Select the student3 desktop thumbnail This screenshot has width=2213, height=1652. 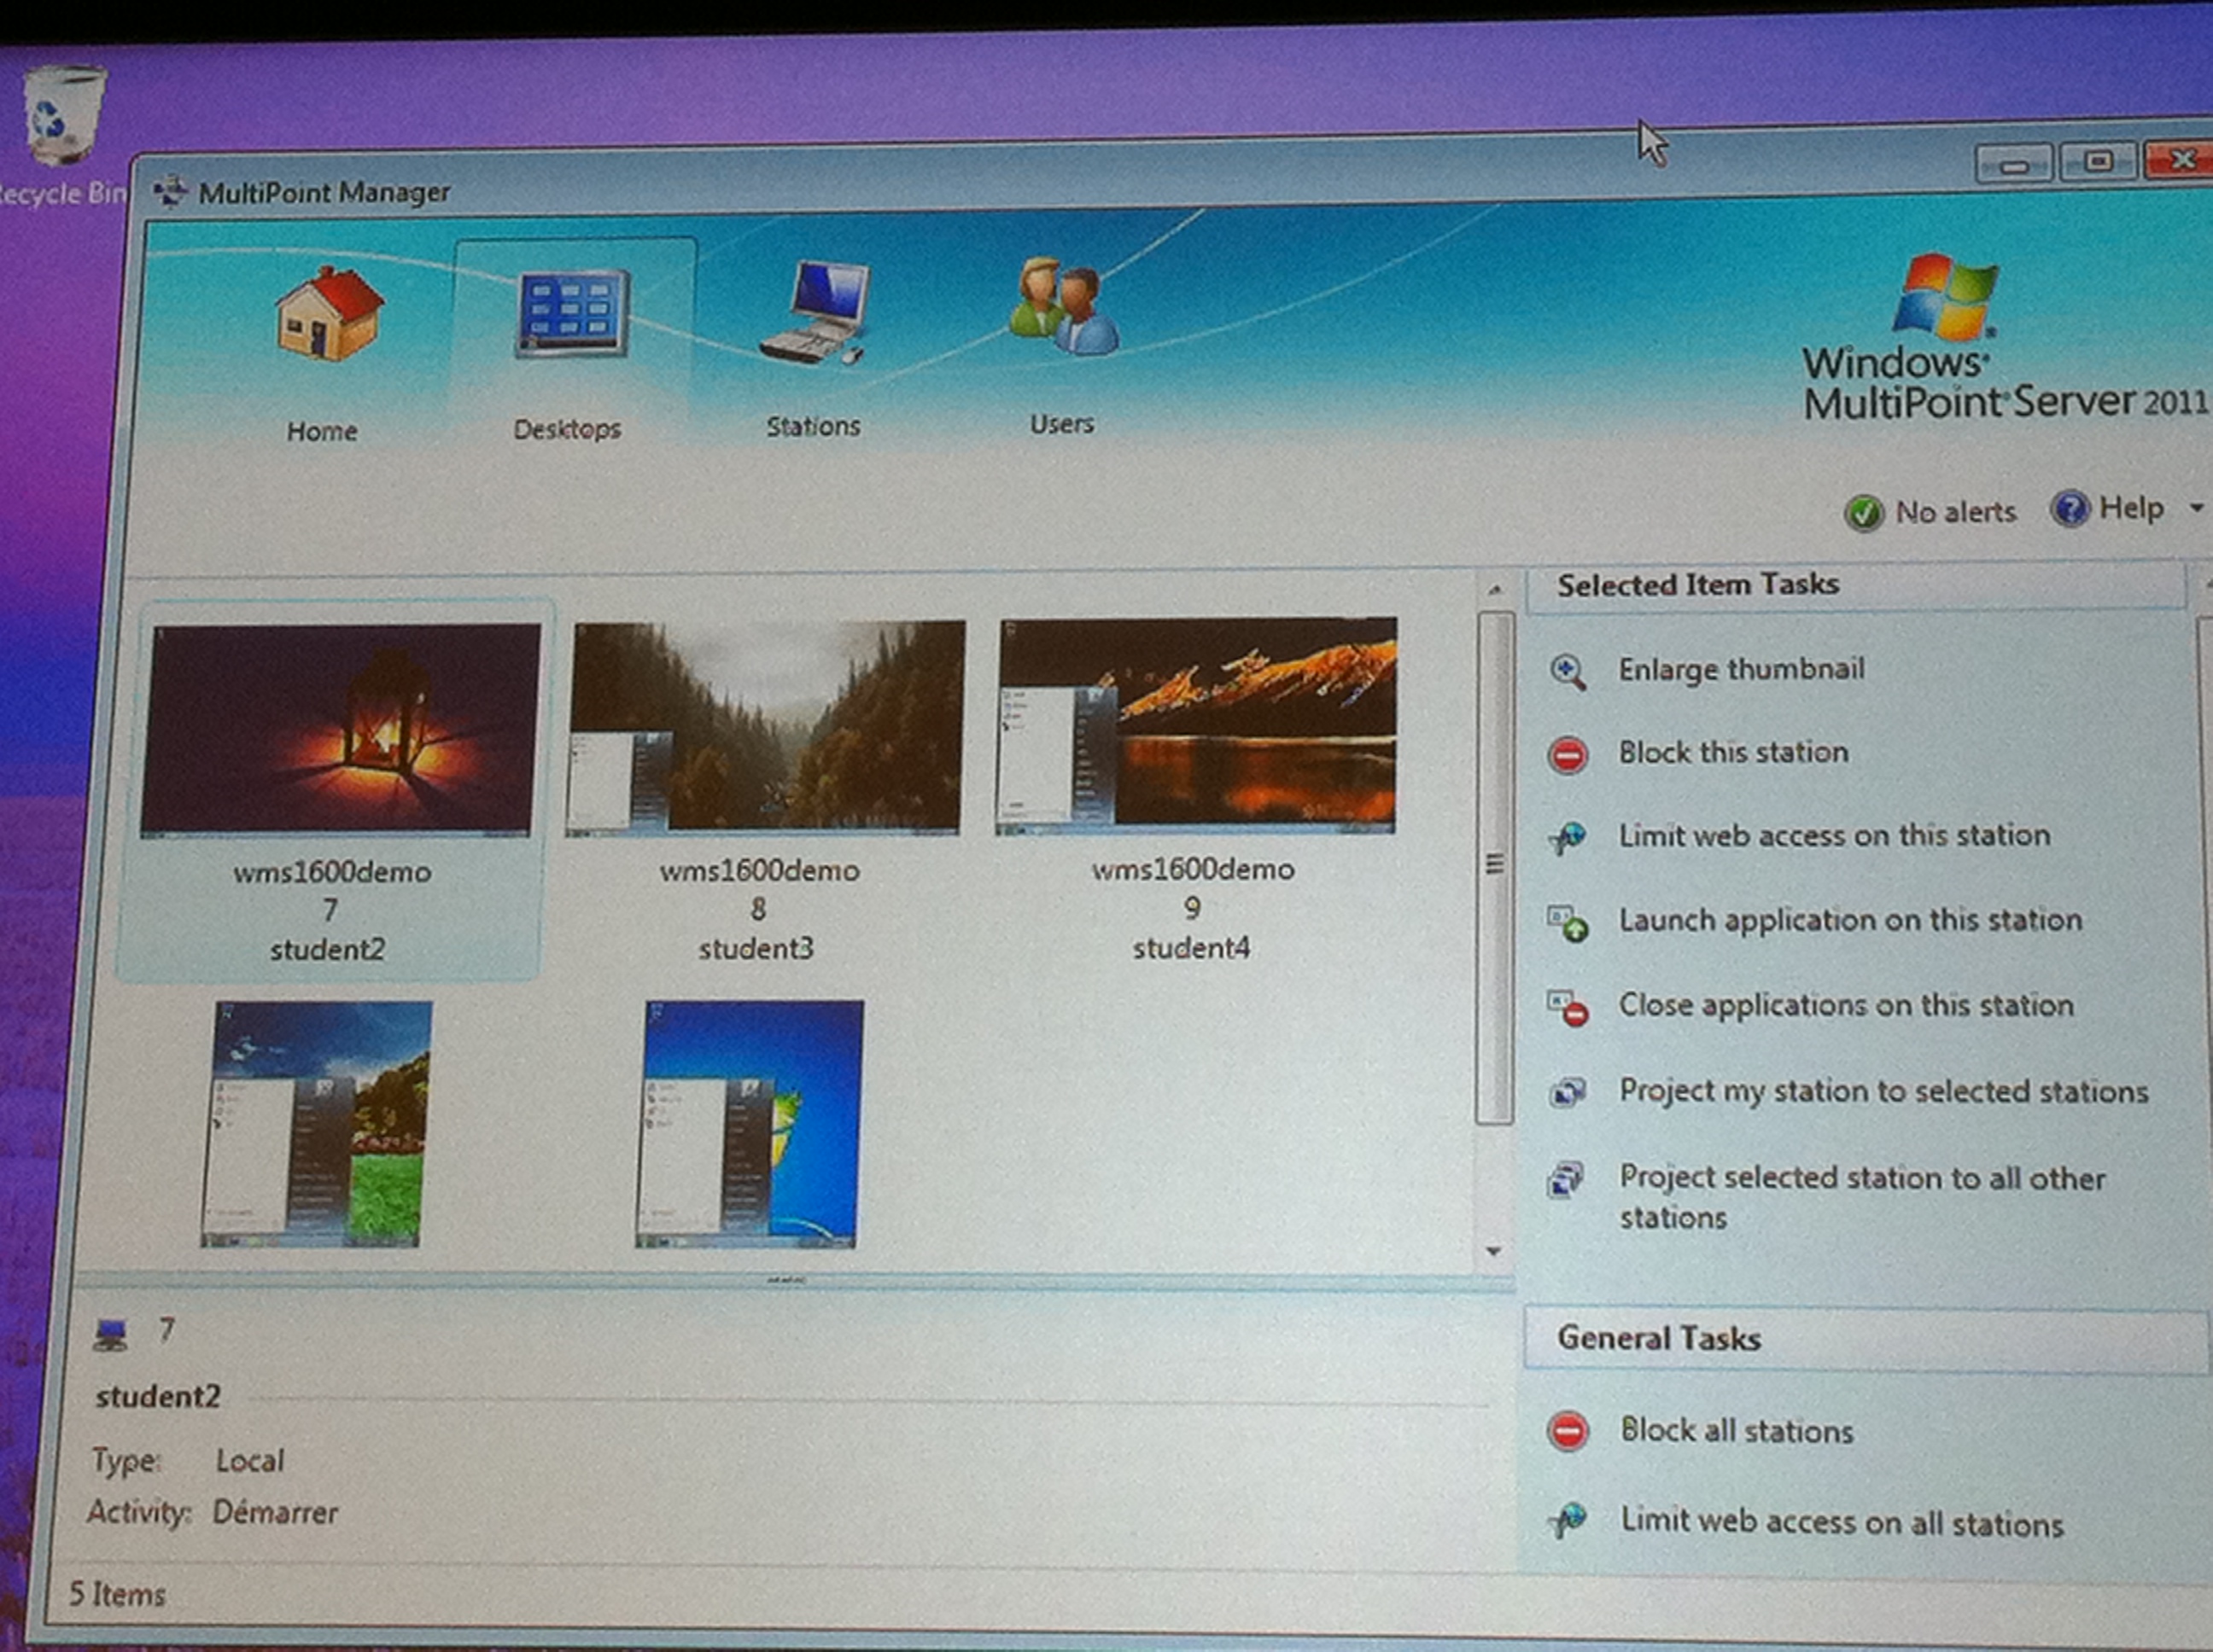(767, 727)
